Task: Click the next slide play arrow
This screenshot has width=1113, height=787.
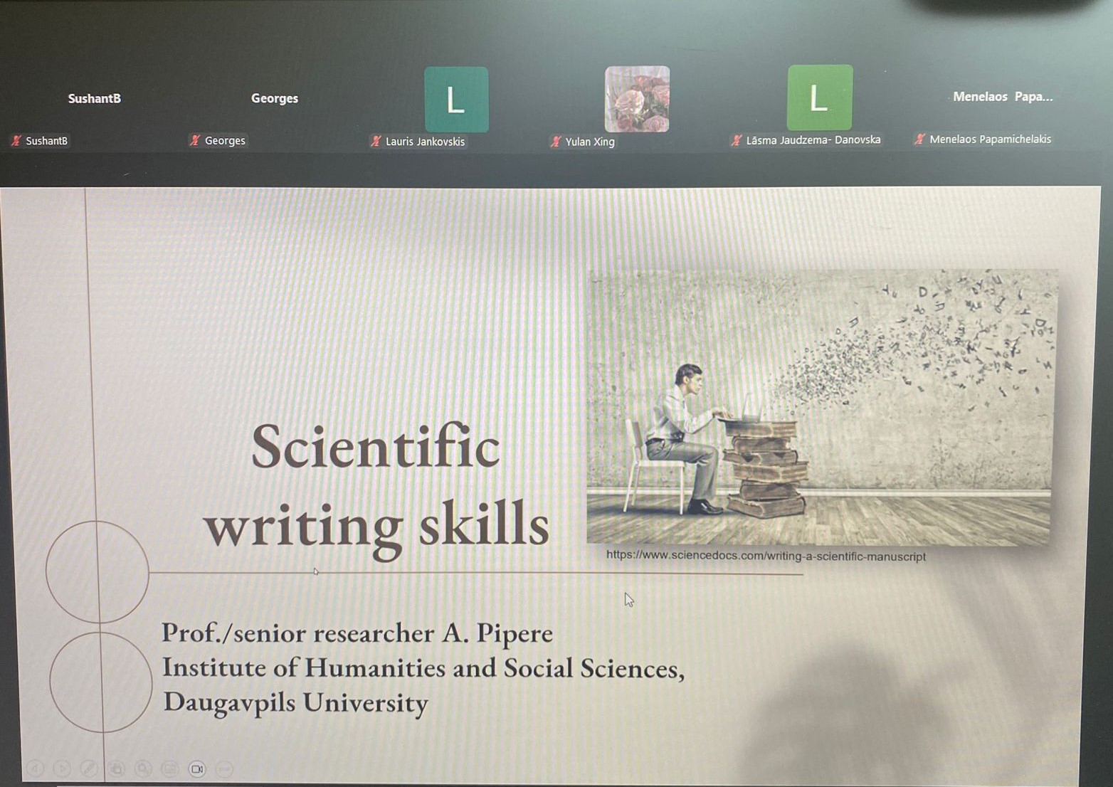Action: [62, 768]
